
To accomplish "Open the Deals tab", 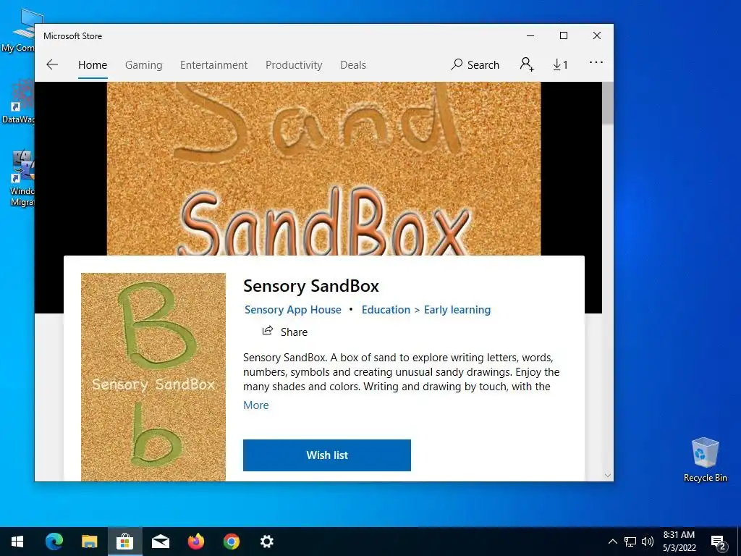I will pos(353,64).
